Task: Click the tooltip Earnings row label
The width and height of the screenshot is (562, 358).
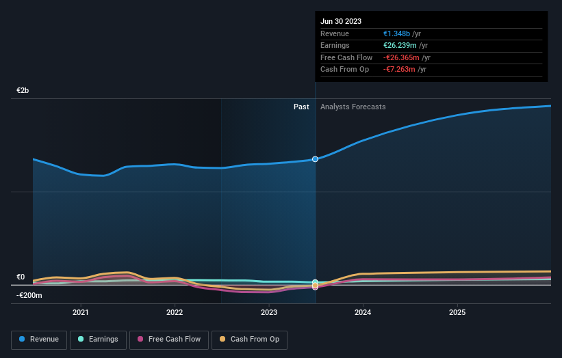Action: coord(335,45)
